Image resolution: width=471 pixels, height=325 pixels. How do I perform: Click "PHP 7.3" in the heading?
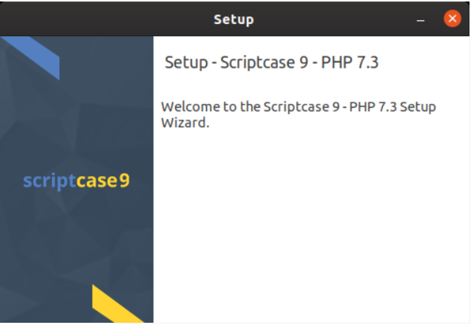[350, 62]
